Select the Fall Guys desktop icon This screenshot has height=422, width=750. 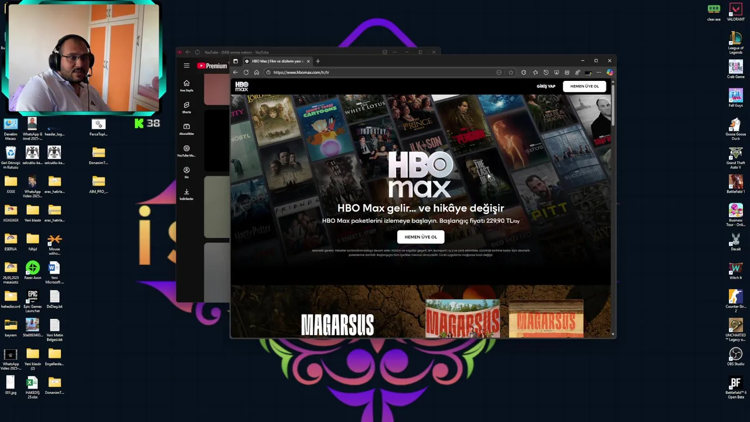point(735,97)
